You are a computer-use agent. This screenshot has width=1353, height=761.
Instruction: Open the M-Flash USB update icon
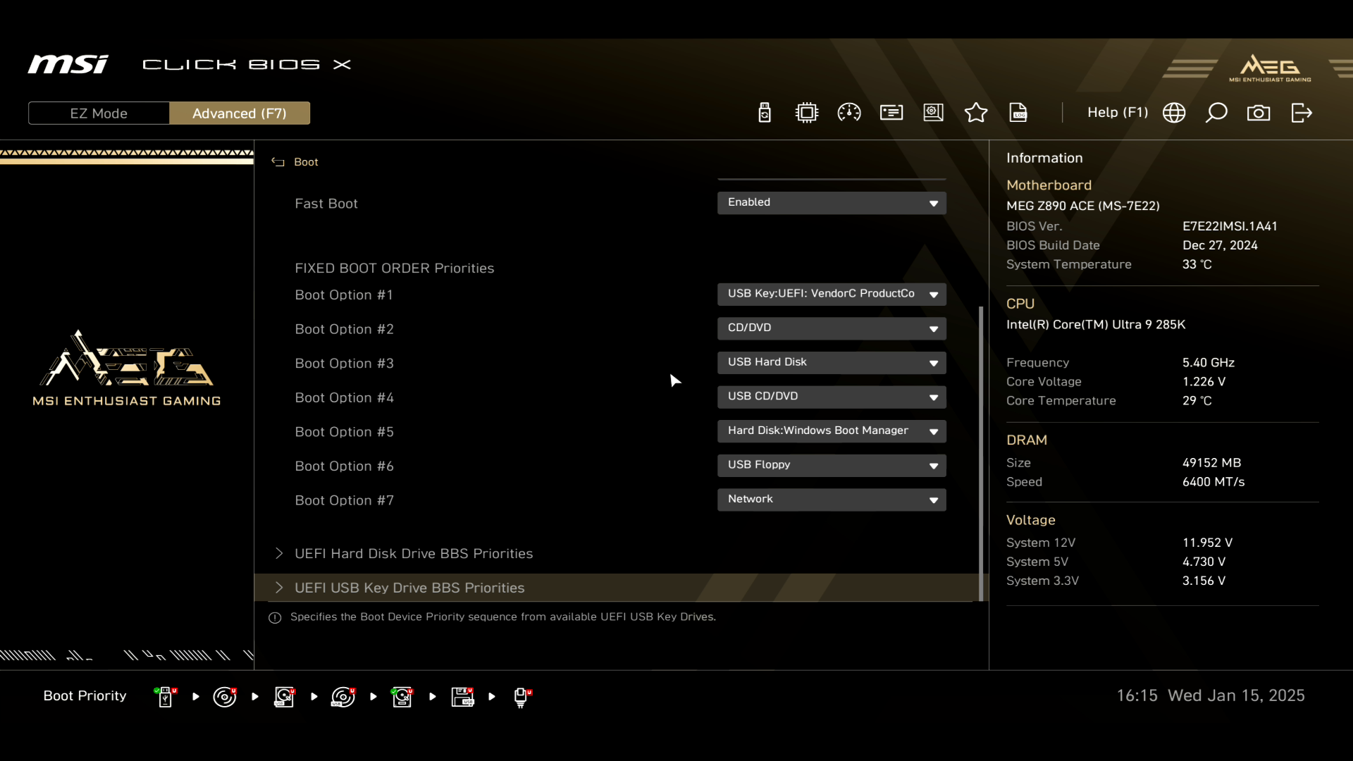(765, 113)
